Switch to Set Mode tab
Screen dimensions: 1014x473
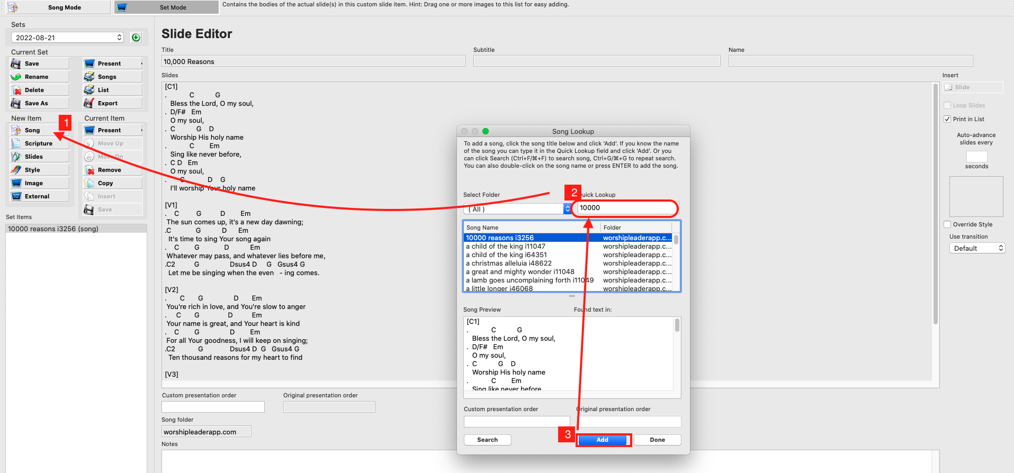[x=167, y=7]
